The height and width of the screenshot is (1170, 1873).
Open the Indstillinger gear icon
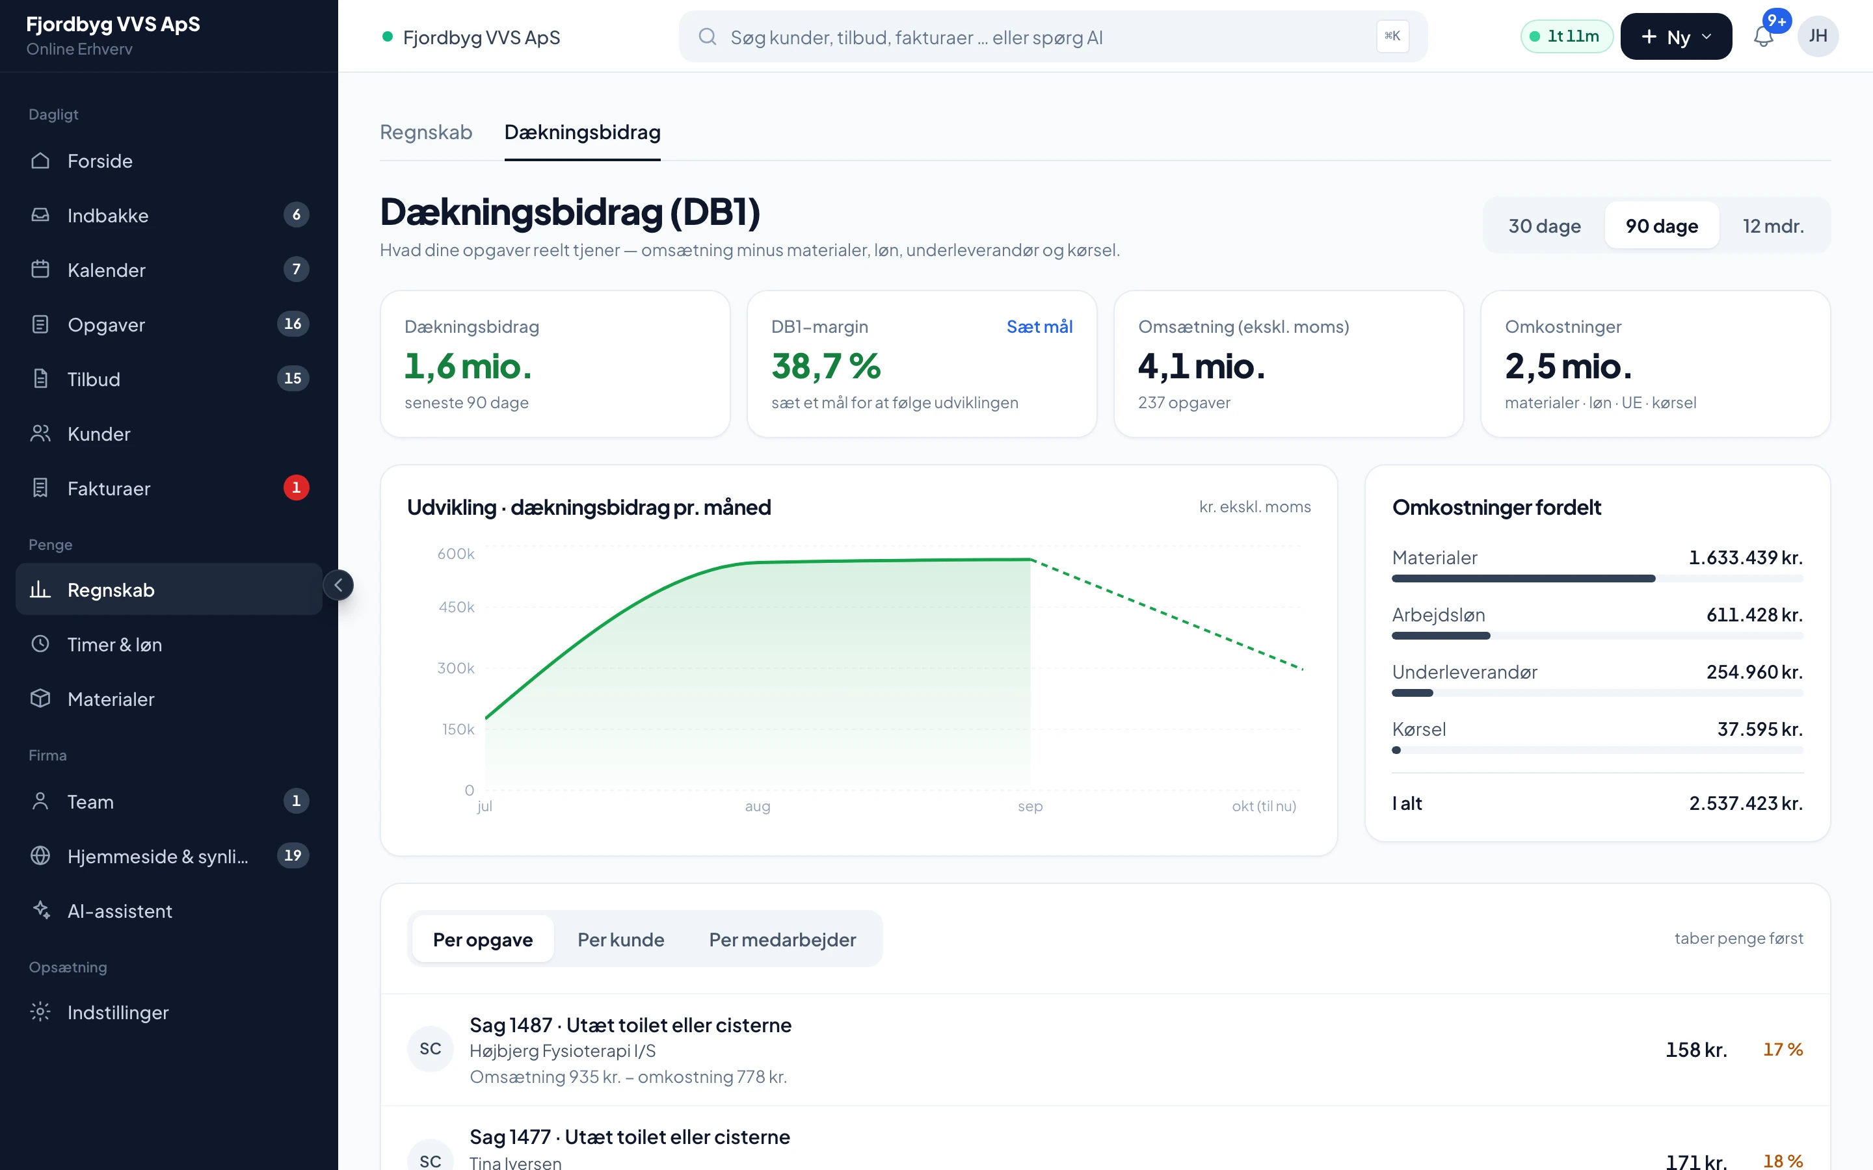click(40, 1011)
